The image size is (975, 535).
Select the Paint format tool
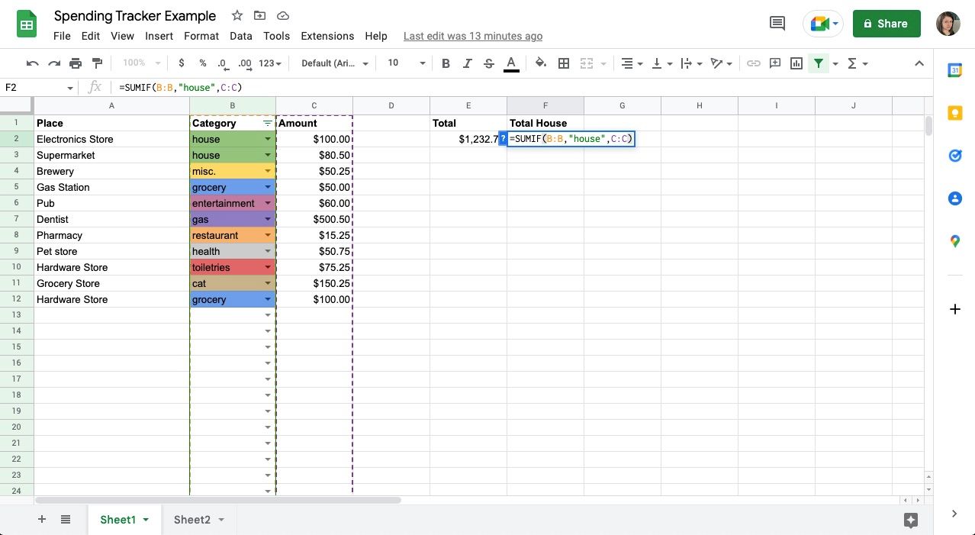click(x=97, y=63)
